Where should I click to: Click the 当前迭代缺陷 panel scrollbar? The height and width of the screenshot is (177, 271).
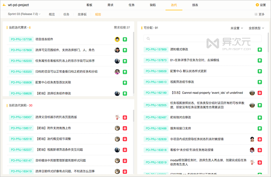click(134, 116)
